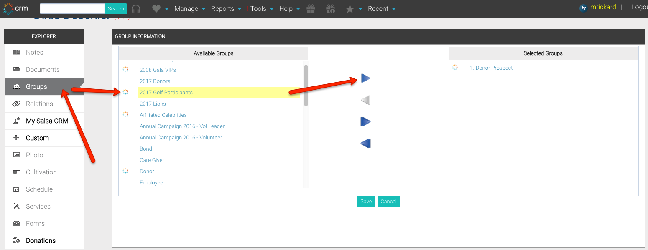The width and height of the screenshot is (648, 250).
Task: Add all groups with double right arrow
Action: [x=365, y=122]
